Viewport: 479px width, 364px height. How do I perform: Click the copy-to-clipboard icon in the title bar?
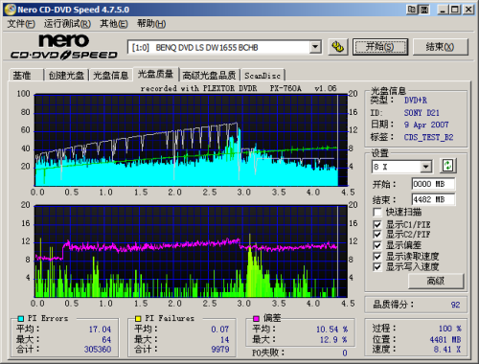point(412,10)
